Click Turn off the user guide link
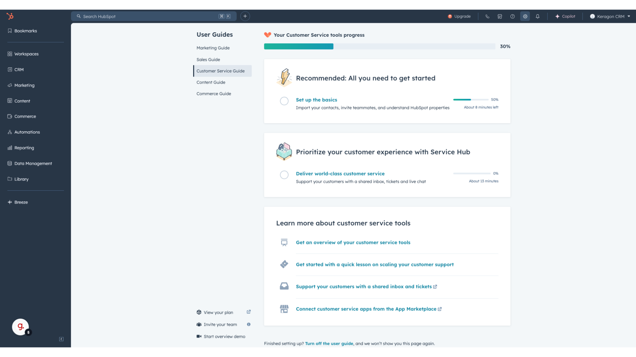 tap(329, 343)
